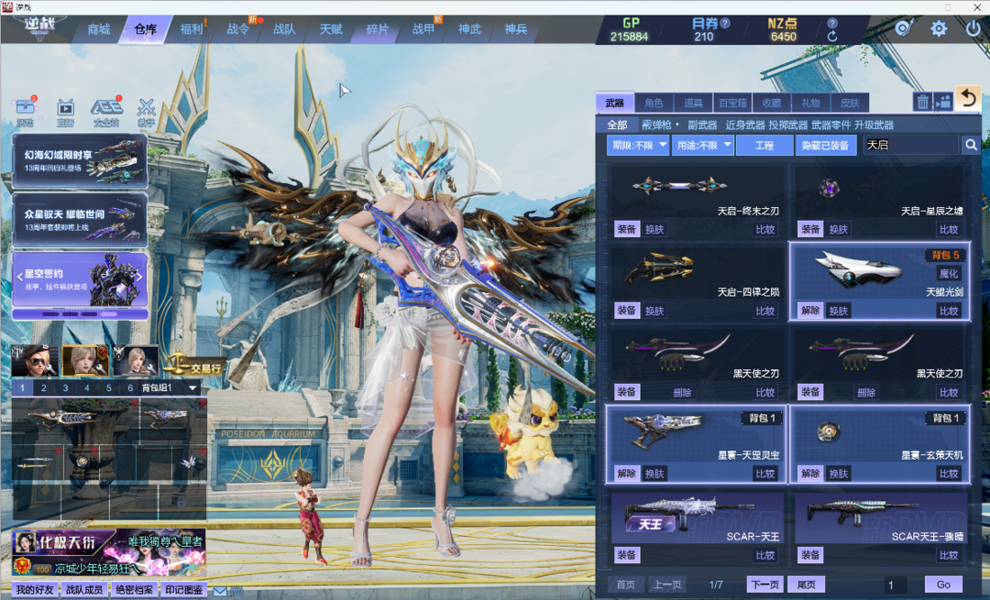Viewport: 990px width, 600px height.
Task: Previous banner arrow on 星空誓约
Action: (x=19, y=277)
